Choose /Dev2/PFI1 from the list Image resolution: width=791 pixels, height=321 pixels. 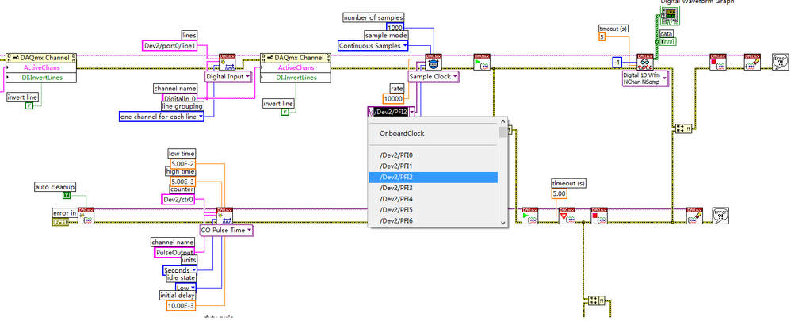[434, 166]
